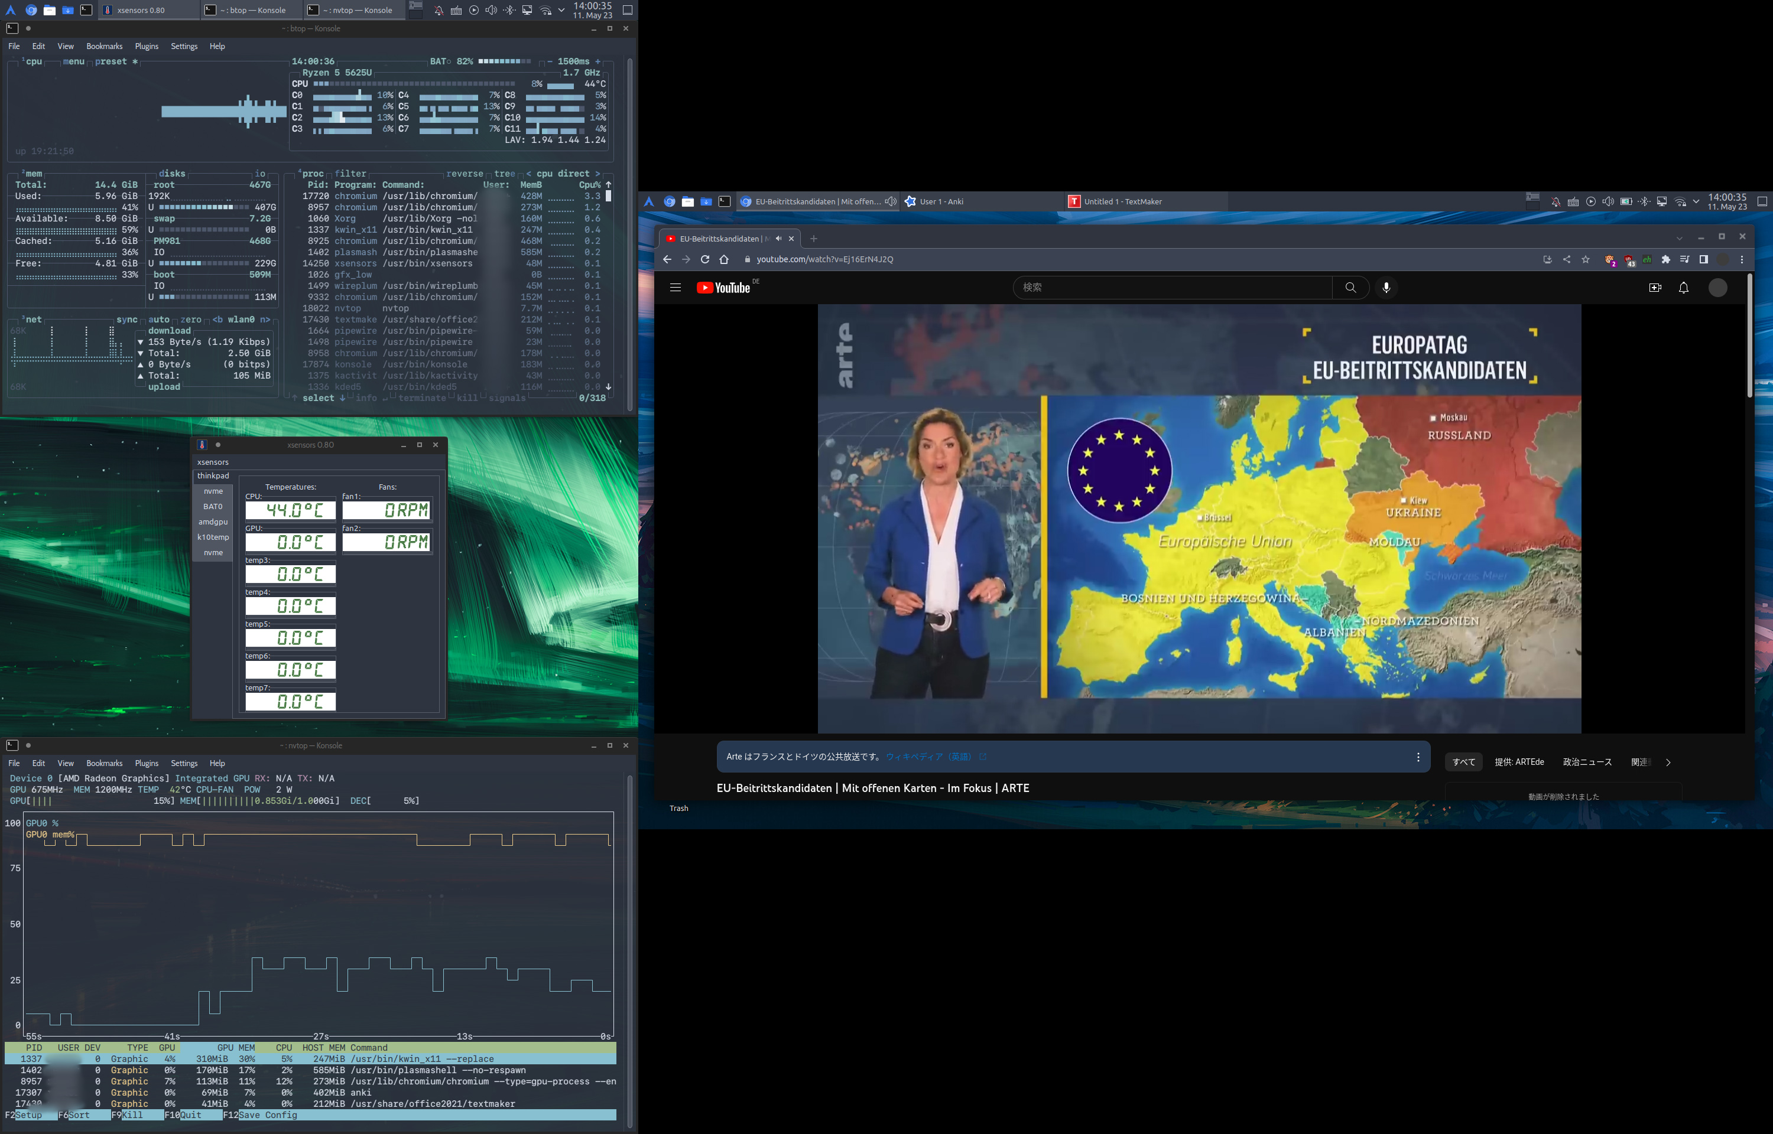Reload the YouTube page
Viewport: 1773px width, 1134px height.
(705, 259)
